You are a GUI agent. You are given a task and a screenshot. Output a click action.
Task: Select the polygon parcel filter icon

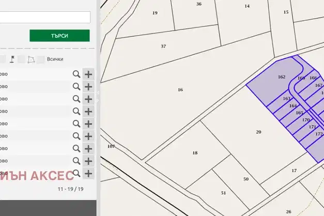tap(31, 59)
